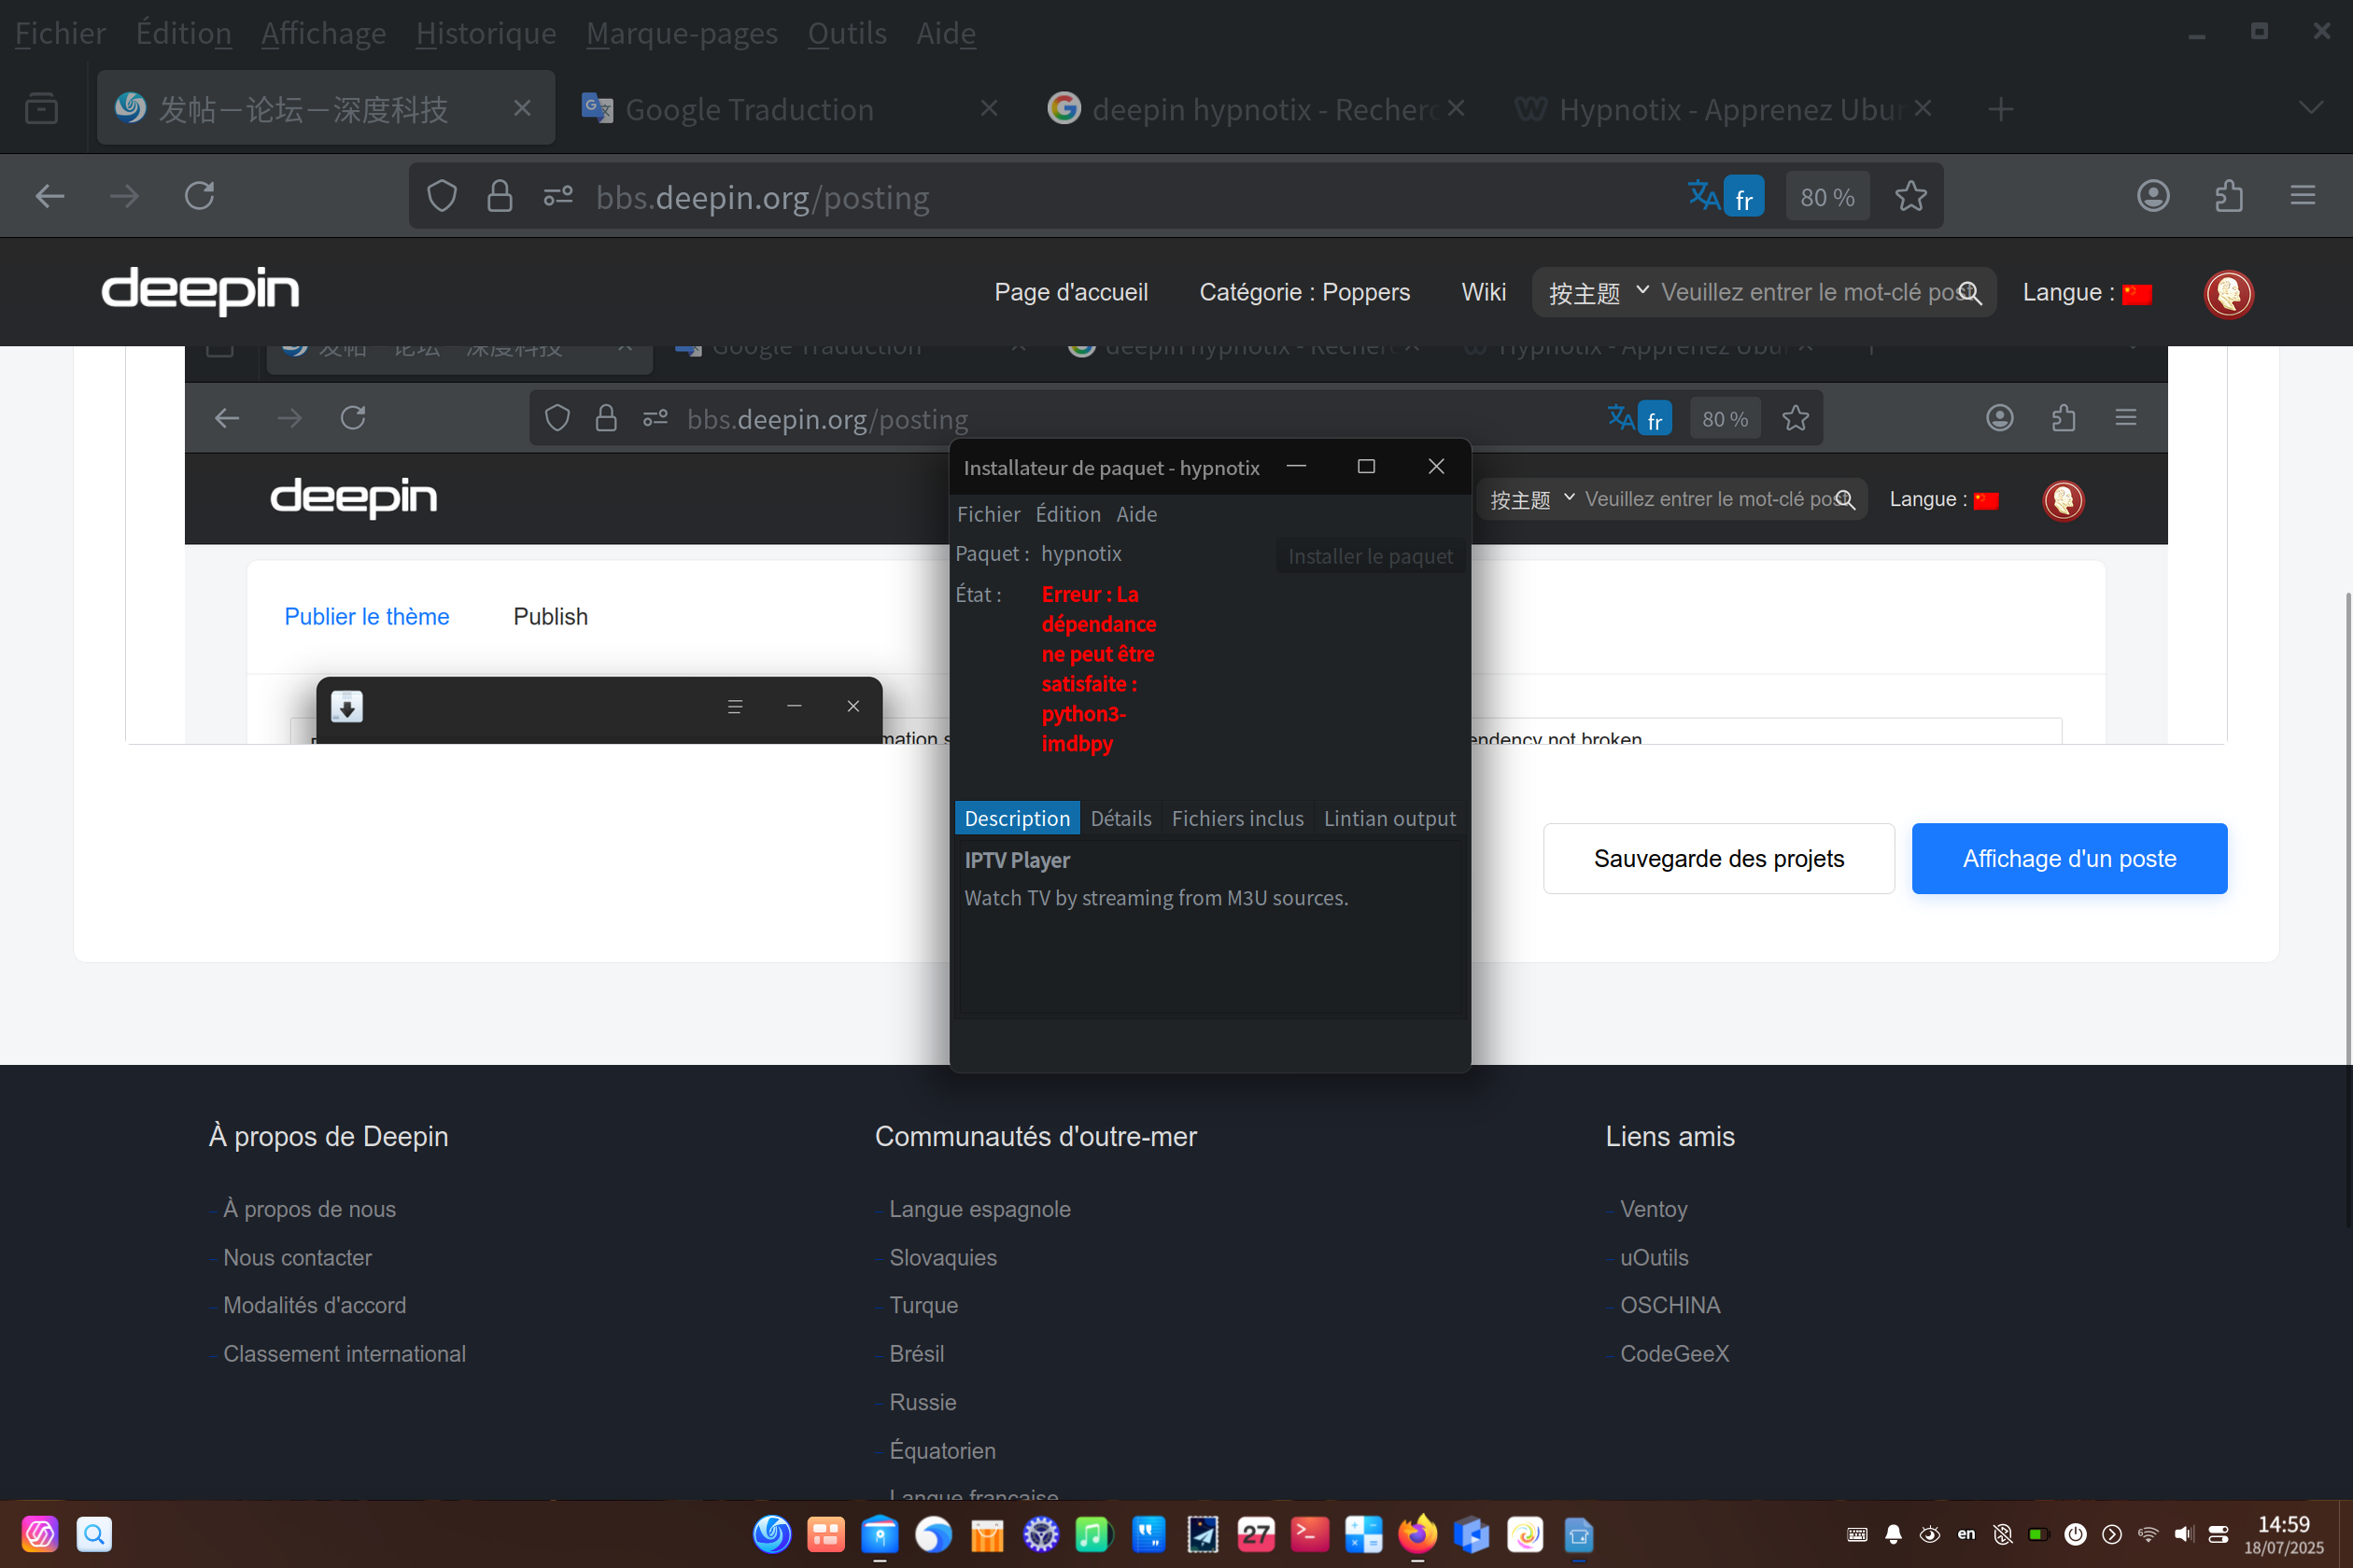Click the forum search magnifier icon
This screenshot has width=2353, height=1568.
click(1970, 293)
